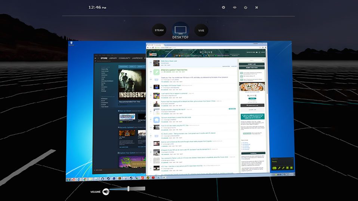Open the Software dropdown in Steam store
The image size is (358, 201).
pos(141,67)
